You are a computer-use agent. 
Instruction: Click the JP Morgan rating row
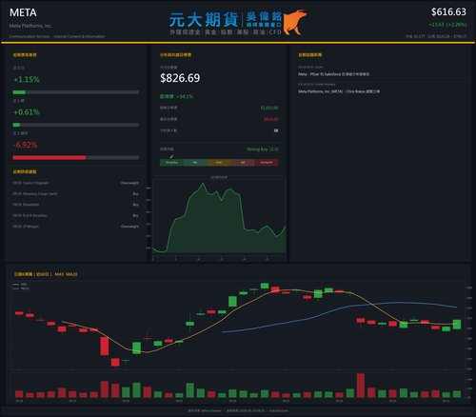76,227
